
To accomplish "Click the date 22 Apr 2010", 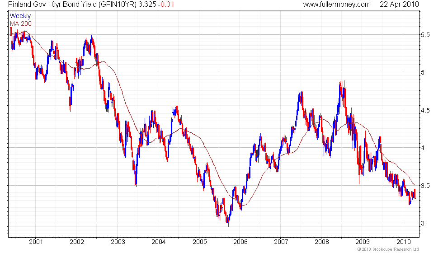I will [399, 5].
